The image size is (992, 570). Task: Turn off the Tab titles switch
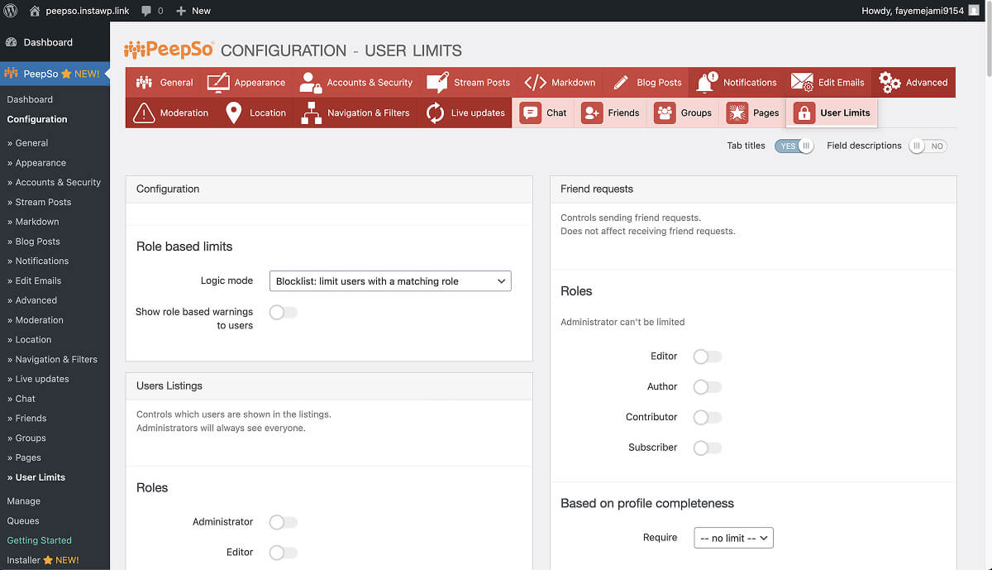pyautogui.click(x=794, y=146)
